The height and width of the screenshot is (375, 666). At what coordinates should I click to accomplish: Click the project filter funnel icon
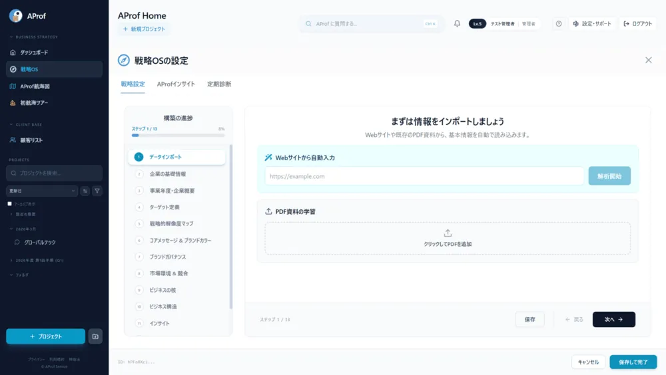pos(97,191)
